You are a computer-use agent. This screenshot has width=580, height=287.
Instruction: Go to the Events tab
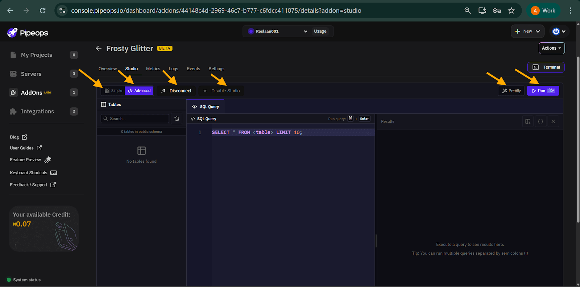(193, 68)
